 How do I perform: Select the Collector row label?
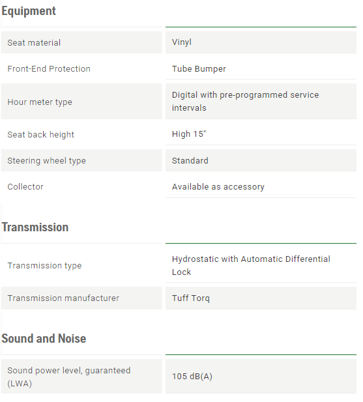pos(25,186)
